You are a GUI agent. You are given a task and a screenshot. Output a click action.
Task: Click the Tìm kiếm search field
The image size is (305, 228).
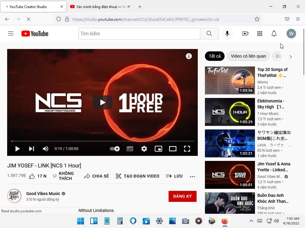[x=139, y=34]
